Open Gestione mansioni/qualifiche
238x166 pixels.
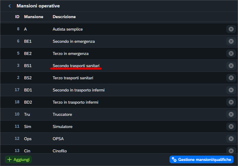click(201, 159)
